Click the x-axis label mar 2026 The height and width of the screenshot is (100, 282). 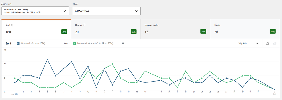[15, 94]
